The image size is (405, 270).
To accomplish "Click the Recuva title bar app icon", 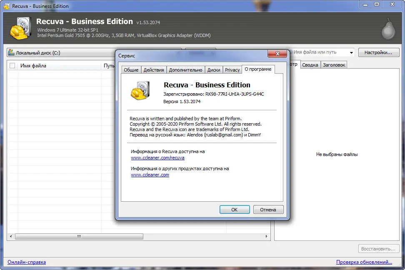I will pos(7,6).
